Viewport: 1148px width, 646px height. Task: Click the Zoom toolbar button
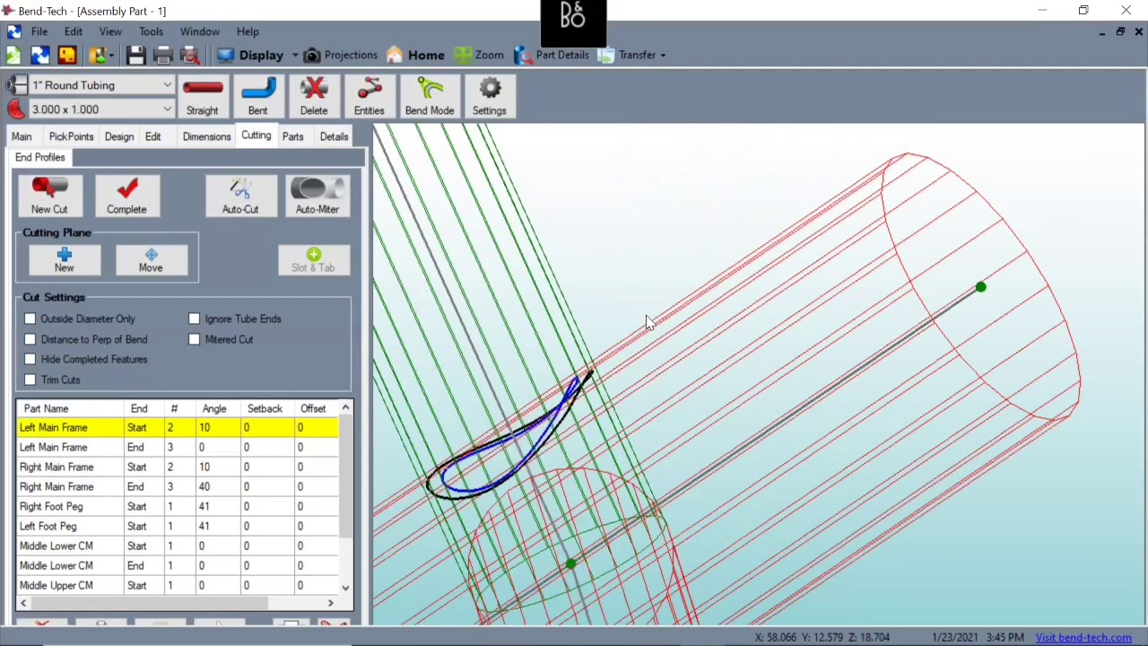479,55
